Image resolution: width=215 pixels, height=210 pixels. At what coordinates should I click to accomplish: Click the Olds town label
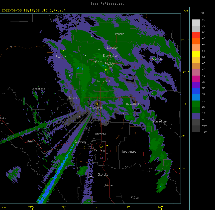click(x=97, y=98)
